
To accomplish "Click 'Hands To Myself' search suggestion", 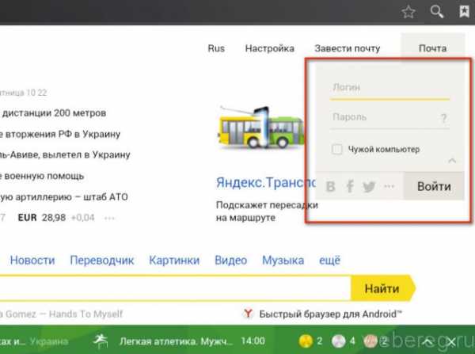I will click(x=85, y=314).
